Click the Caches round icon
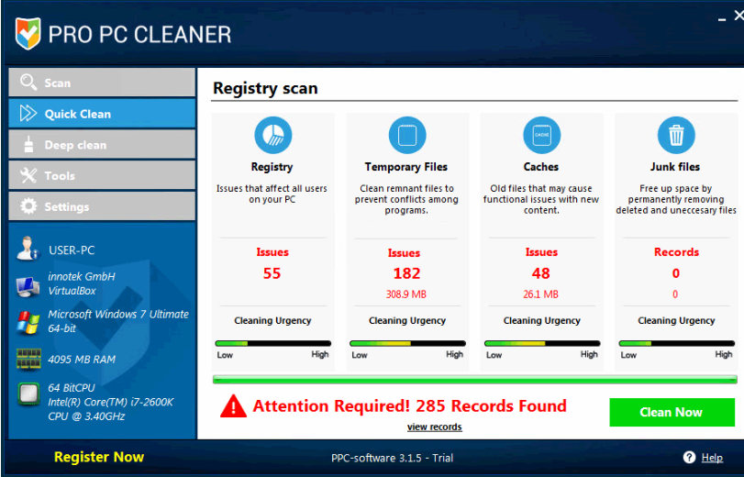 click(541, 135)
